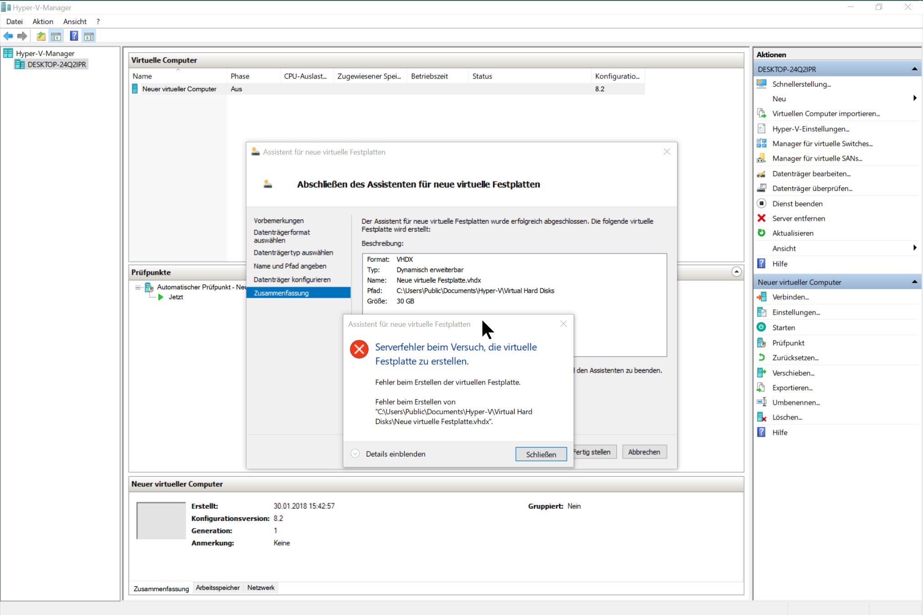Click the Dienst beenden stop icon
This screenshot has width=923, height=615.
(762, 203)
